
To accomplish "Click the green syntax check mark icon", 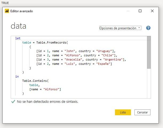I will (x=13, y=101).
